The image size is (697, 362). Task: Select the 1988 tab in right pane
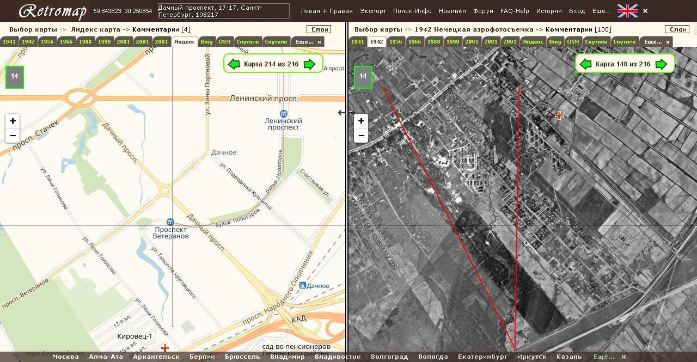[x=434, y=41]
